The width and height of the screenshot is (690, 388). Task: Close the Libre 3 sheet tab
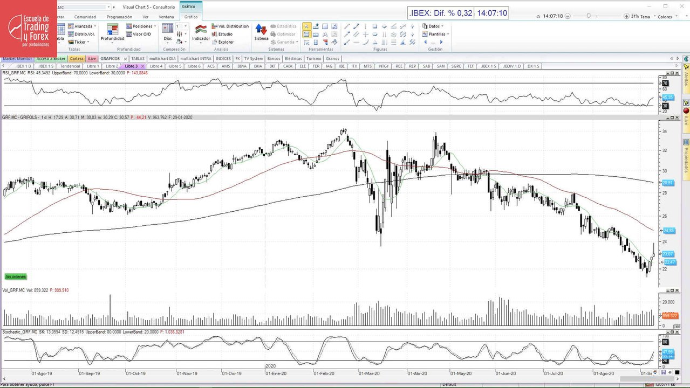click(142, 66)
